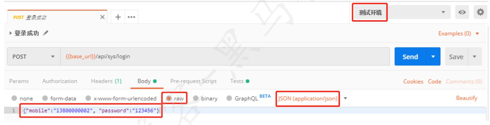The image size is (490, 125).
Task: Switch to the Headers tab
Action: tap(106, 81)
